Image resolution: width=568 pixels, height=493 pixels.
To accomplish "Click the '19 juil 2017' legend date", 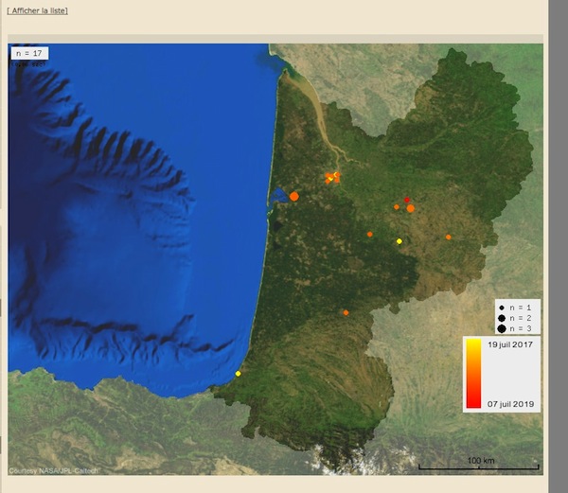I will coord(511,344).
